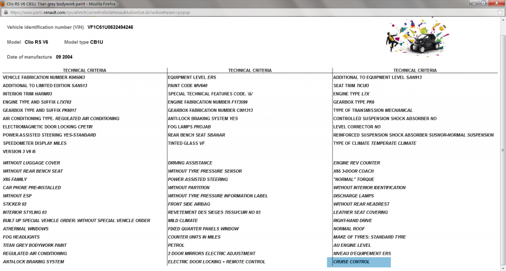Viewport: 506px width, 271px height.
Task: Click SEAT TRIM TICUI3
Action: click(351, 86)
